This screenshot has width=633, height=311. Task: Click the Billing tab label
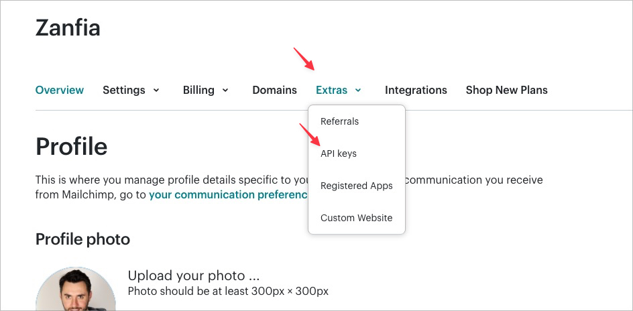tap(198, 90)
